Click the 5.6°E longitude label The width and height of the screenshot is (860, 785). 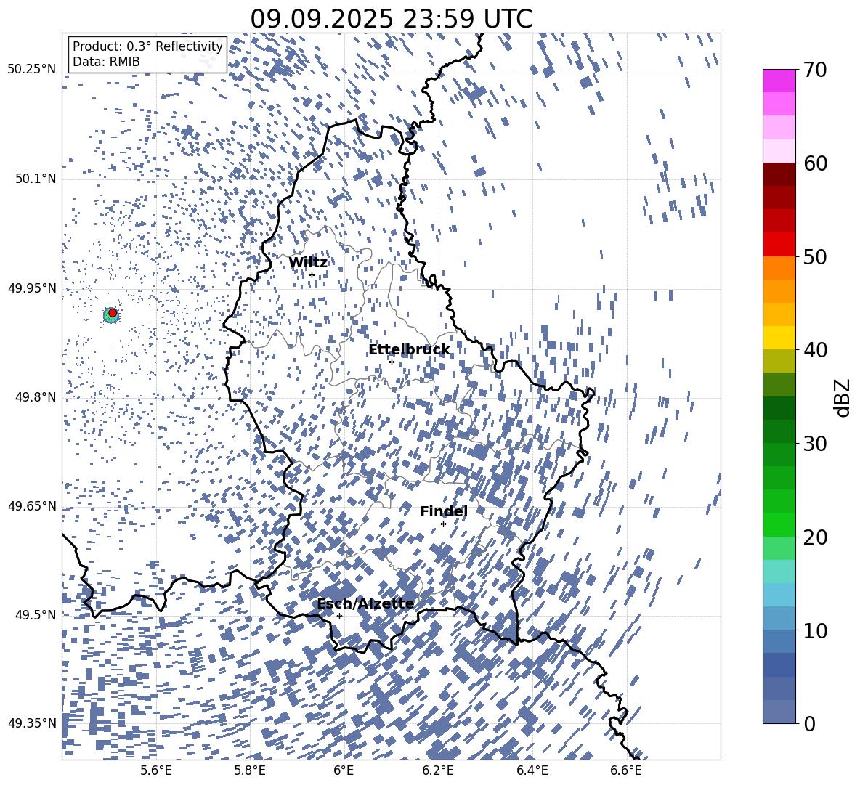click(155, 770)
